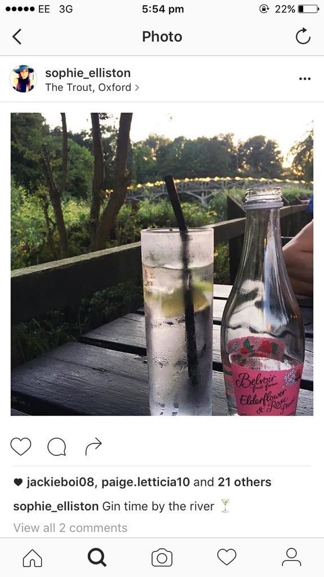Open the Activity heart tab
The height and width of the screenshot is (577, 324).
coord(227,557)
